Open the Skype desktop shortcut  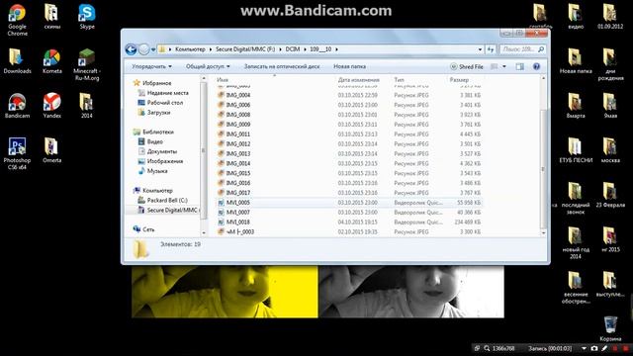tap(87, 17)
